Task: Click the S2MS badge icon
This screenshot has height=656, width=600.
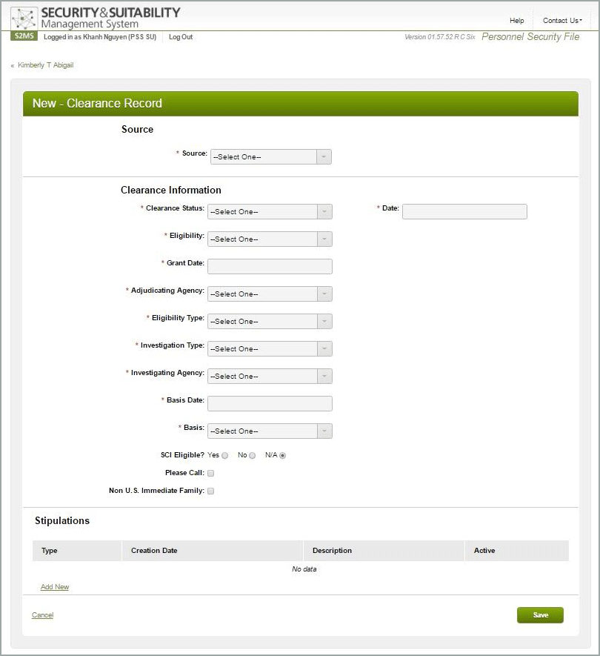Action: click(24, 36)
